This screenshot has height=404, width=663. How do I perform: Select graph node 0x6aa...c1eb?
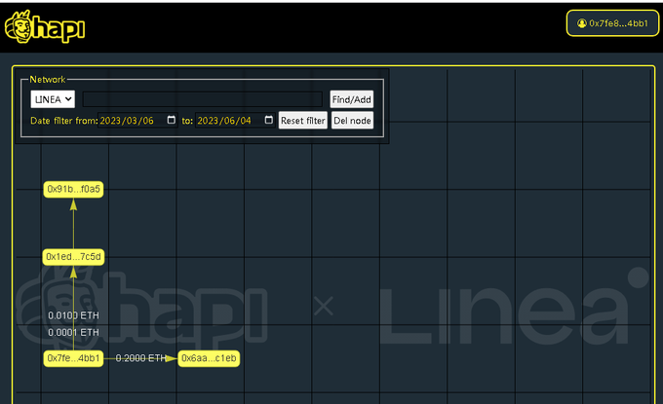(x=209, y=358)
